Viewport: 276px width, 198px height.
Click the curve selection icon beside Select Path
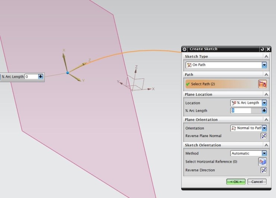263,84
